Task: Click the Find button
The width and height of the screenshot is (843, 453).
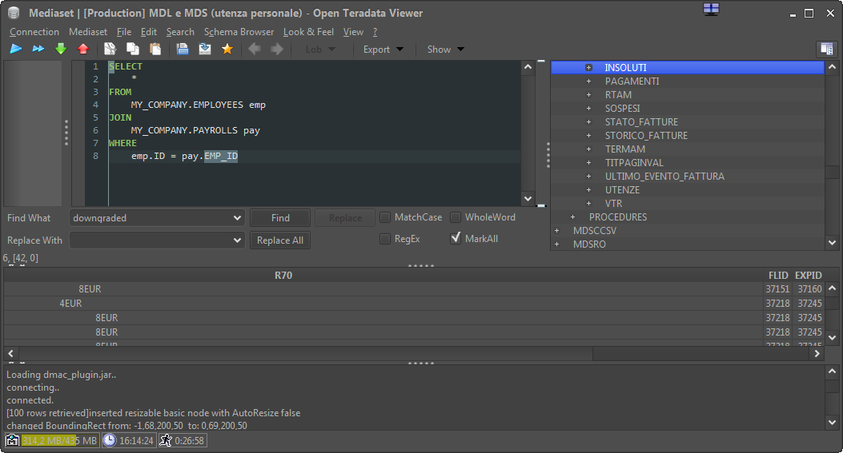Action: [280, 218]
